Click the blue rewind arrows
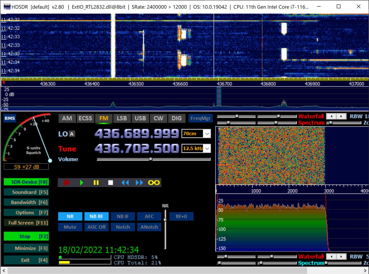 (125, 183)
